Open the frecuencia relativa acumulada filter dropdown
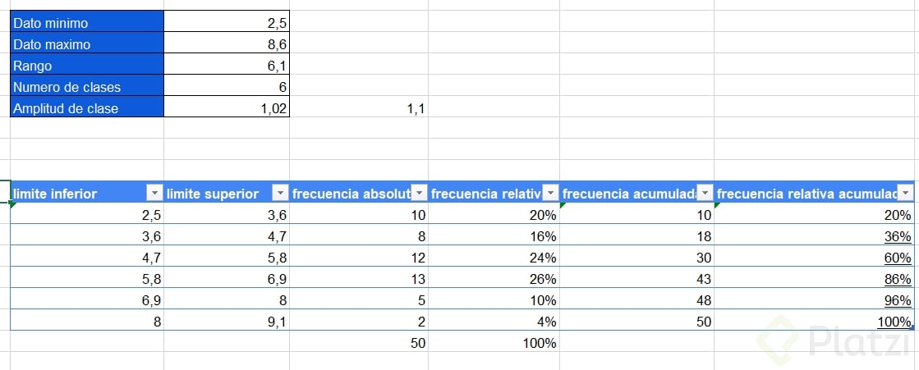The image size is (919, 370). pyautogui.click(x=906, y=193)
